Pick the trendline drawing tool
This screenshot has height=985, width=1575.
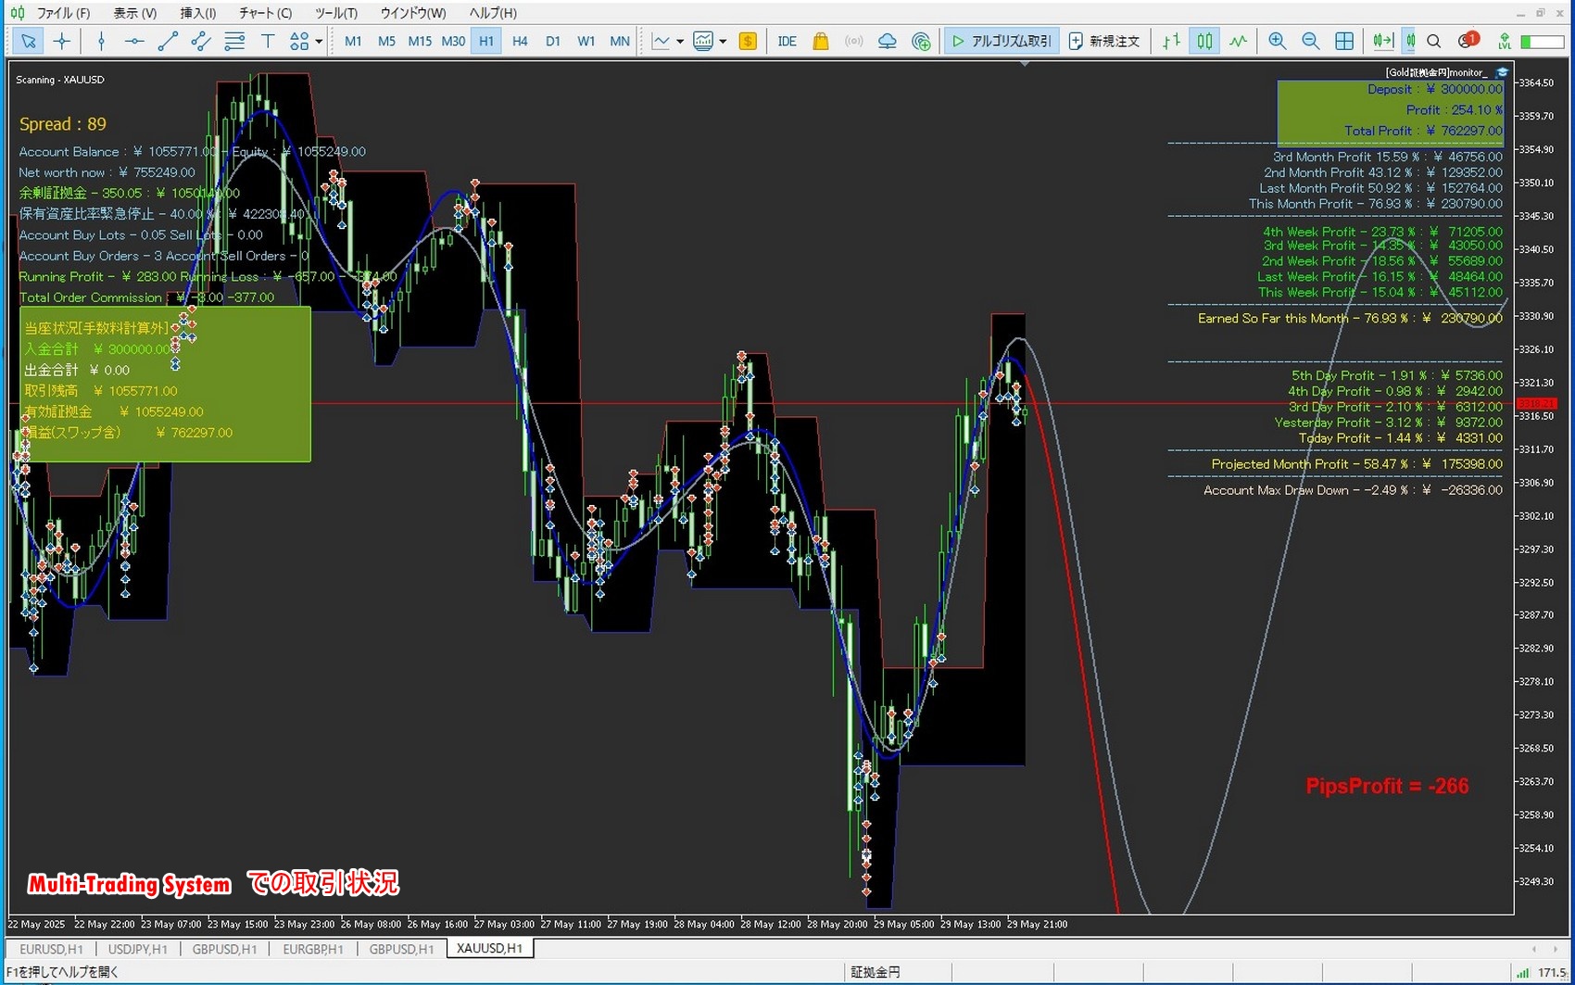coord(168,41)
